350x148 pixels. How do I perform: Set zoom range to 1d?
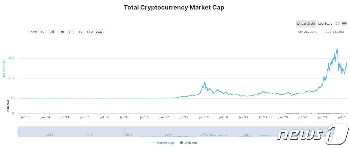(x=42, y=32)
